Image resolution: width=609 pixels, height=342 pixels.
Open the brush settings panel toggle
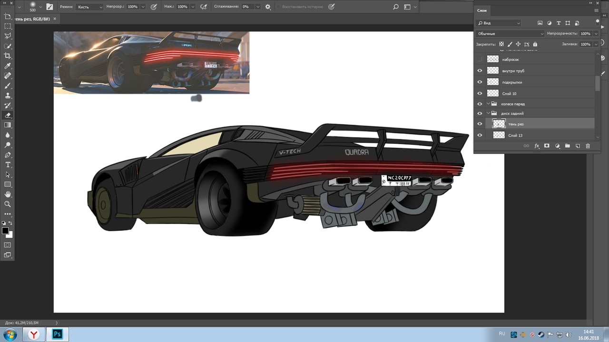click(x=49, y=7)
